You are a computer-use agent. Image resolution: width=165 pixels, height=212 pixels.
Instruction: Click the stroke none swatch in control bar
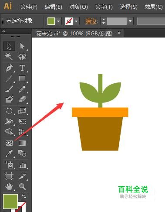(x=69, y=21)
